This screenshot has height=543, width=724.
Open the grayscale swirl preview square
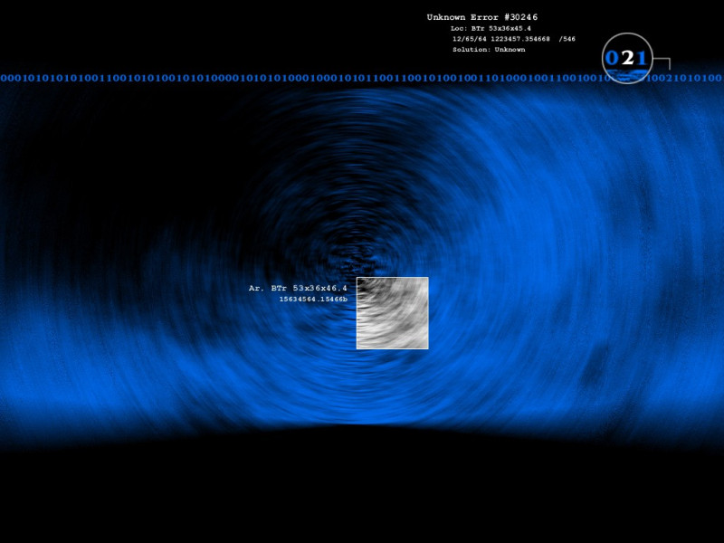pos(392,312)
